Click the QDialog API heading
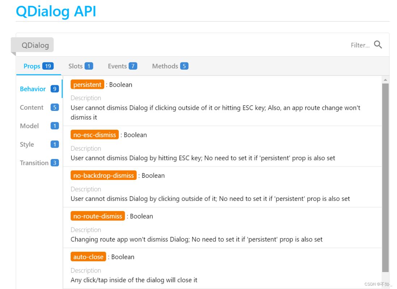Image resolution: width=397 pixels, height=289 pixels. (56, 11)
